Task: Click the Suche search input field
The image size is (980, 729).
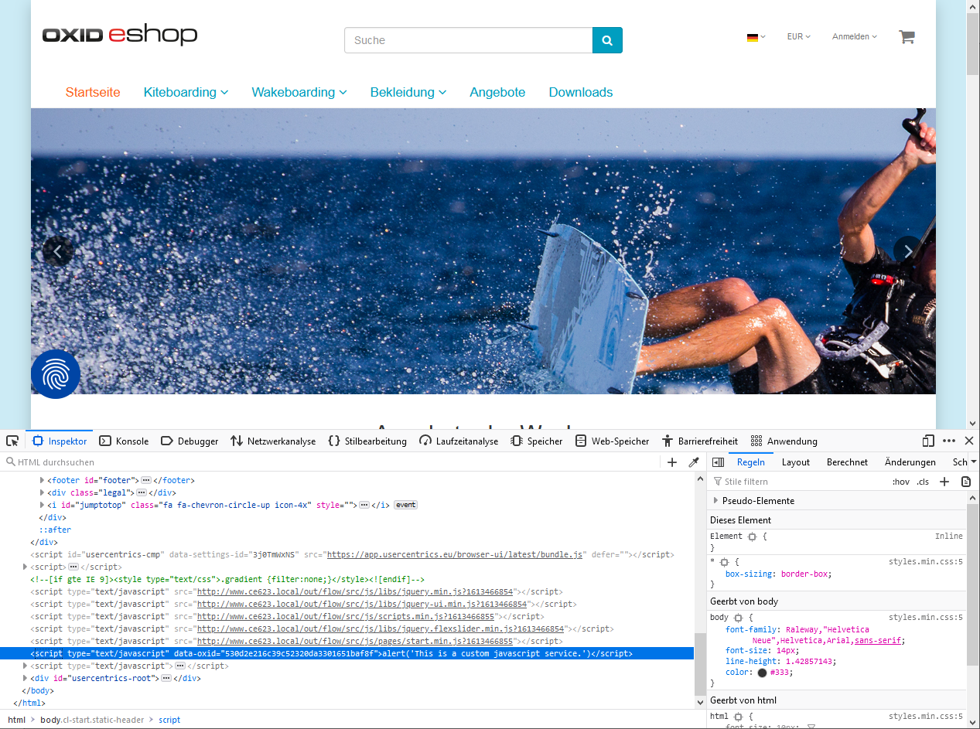Action: (x=468, y=40)
